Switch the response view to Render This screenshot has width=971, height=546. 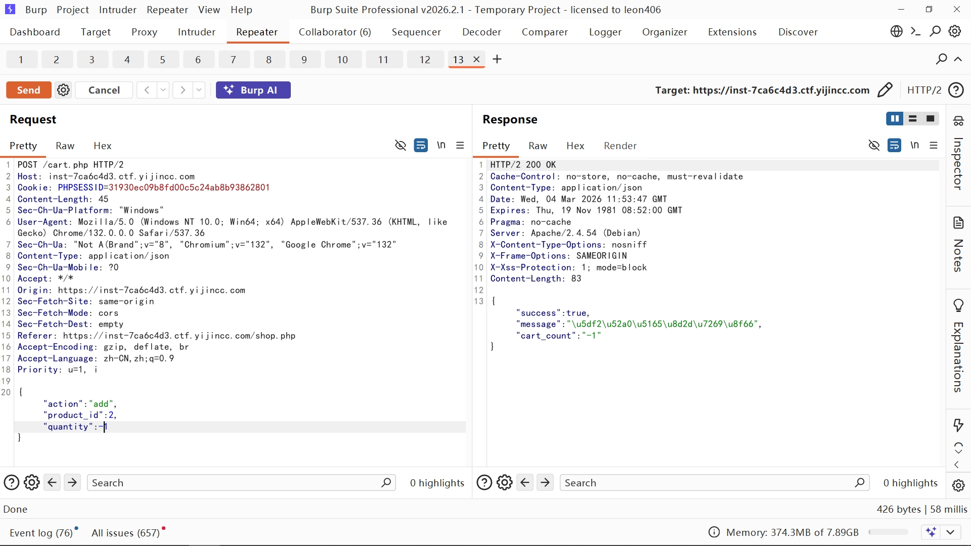pyautogui.click(x=620, y=146)
